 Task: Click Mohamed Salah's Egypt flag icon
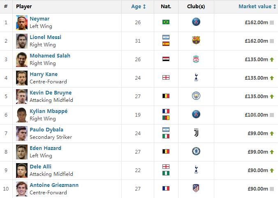coord(166,59)
